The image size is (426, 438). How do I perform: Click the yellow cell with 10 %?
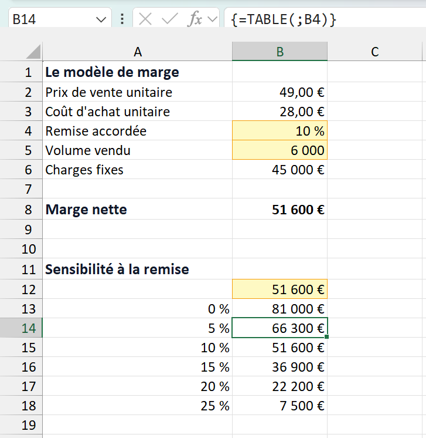[280, 131]
